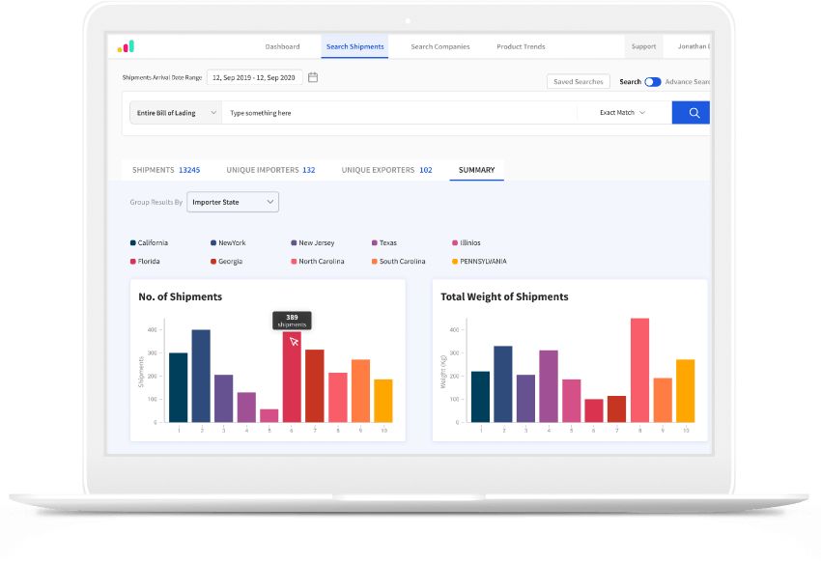821x562 pixels.
Task: Switch to the Product Trends tab
Action: pyautogui.click(x=521, y=46)
